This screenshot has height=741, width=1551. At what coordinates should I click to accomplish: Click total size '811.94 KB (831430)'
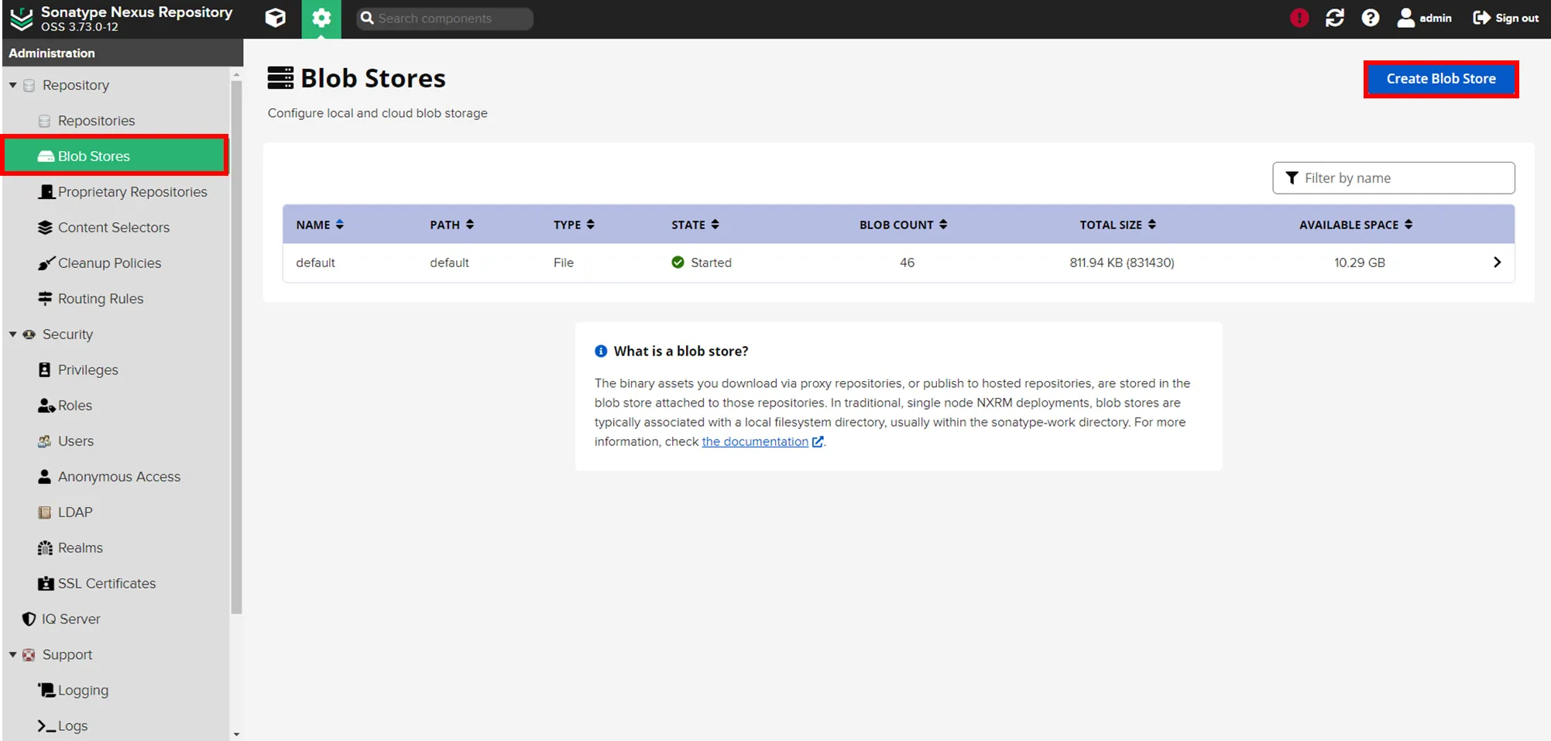(1121, 262)
